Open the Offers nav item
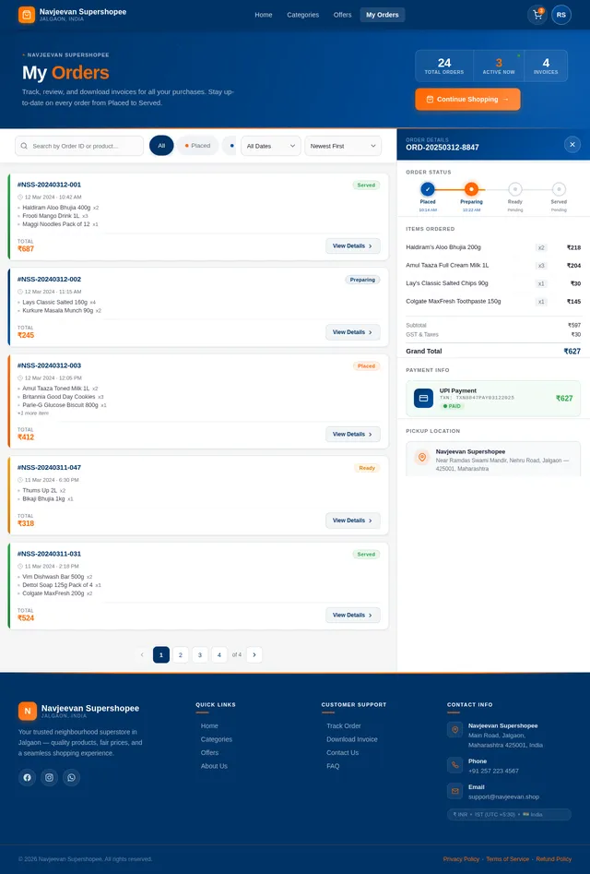 342,15
